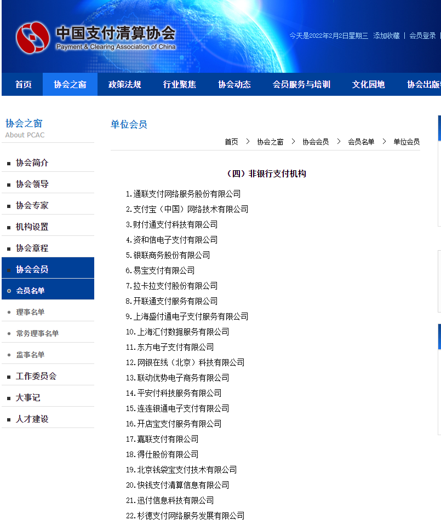This screenshot has height=520, width=441.
Task: Click the 添加收藏 link in header
Action: coord(386,36)
